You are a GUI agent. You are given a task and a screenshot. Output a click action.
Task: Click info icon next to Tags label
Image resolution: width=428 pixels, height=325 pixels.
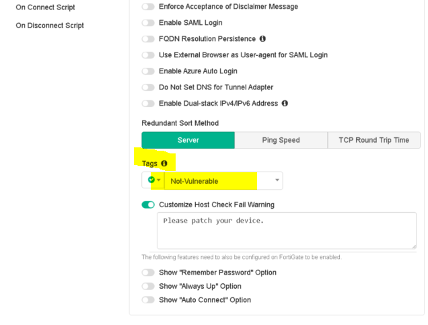164,164
